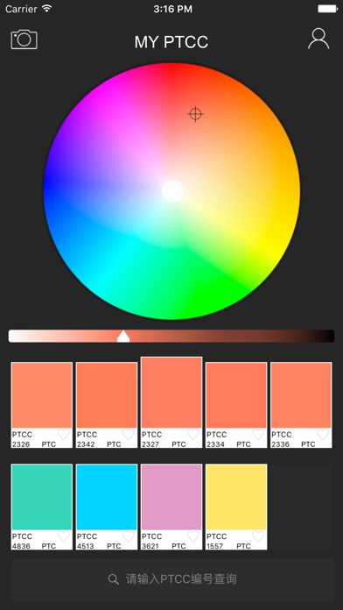Select the PTCC 2326 coral color swatch
The height and width of the screenshot is (610, 343).
[42, 395]
